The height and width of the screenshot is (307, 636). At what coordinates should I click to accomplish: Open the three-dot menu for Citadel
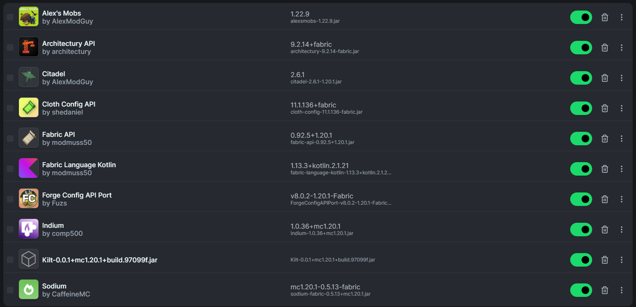point(622,78)
